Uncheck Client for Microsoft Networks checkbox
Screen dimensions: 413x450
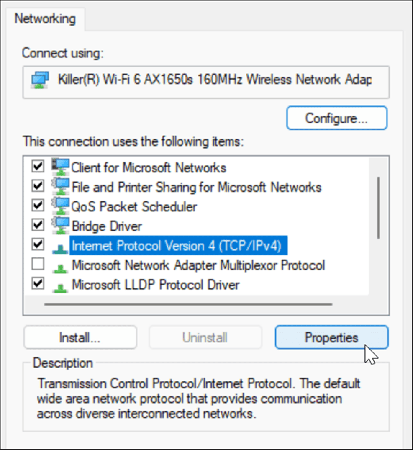point(38,167)
